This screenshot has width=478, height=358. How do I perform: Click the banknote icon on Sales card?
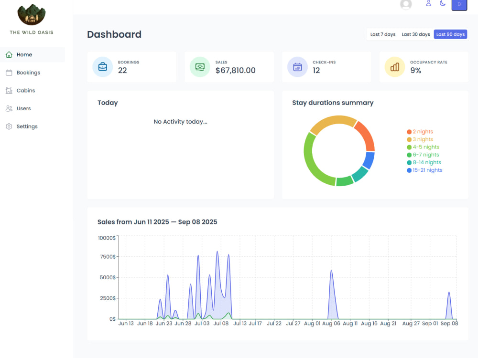click(200, 67)
